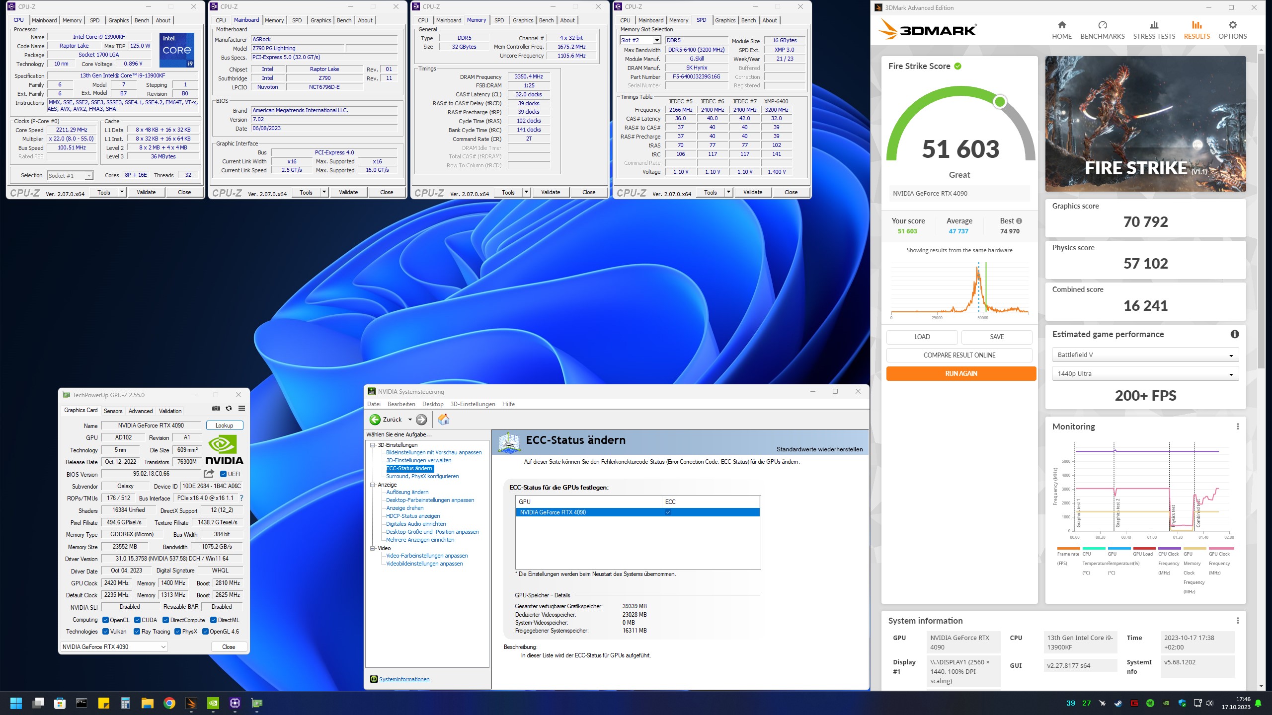Click the Fire Strike thumbnail image
The image size is (1272, 715).
click(1145, 124)
